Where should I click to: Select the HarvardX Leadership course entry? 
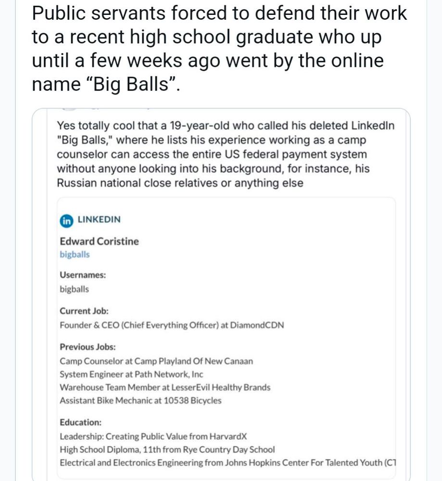click(x=153, y=436)
